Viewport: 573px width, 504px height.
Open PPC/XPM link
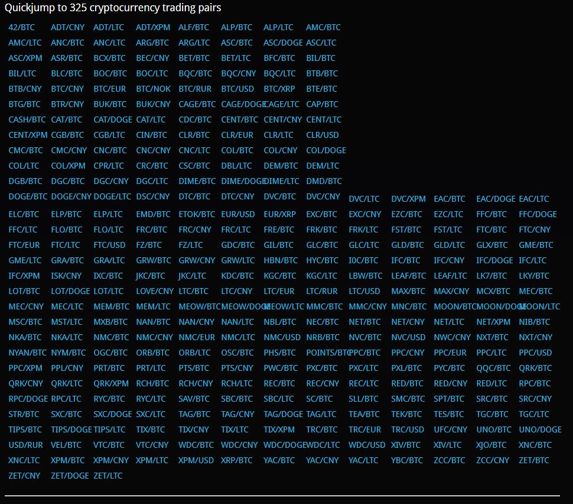coord(25,368)
